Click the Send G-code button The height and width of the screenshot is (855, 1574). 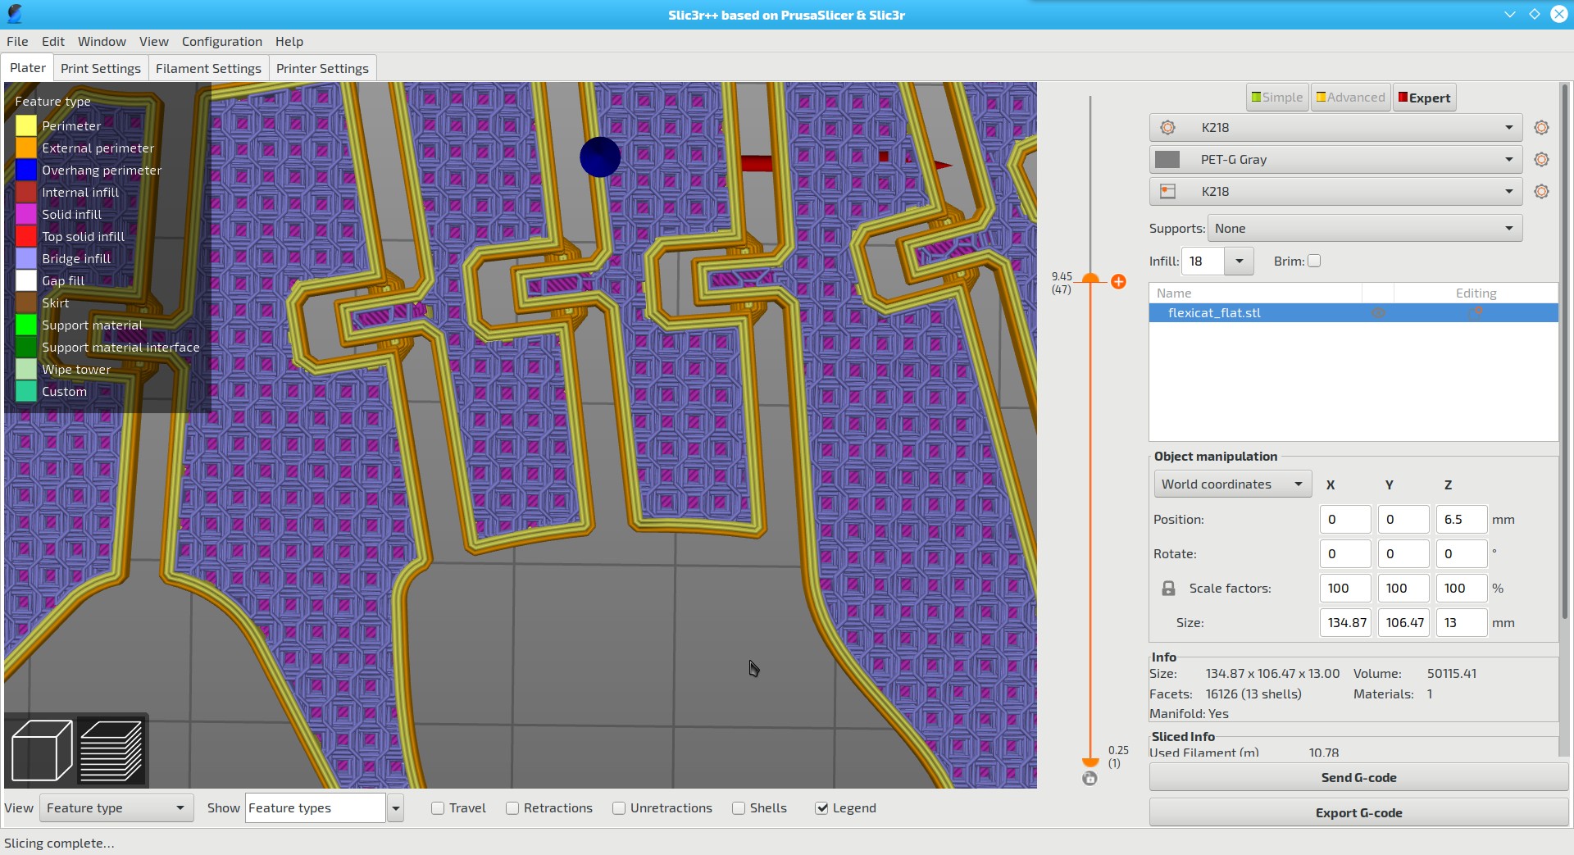pos(1358,778)
